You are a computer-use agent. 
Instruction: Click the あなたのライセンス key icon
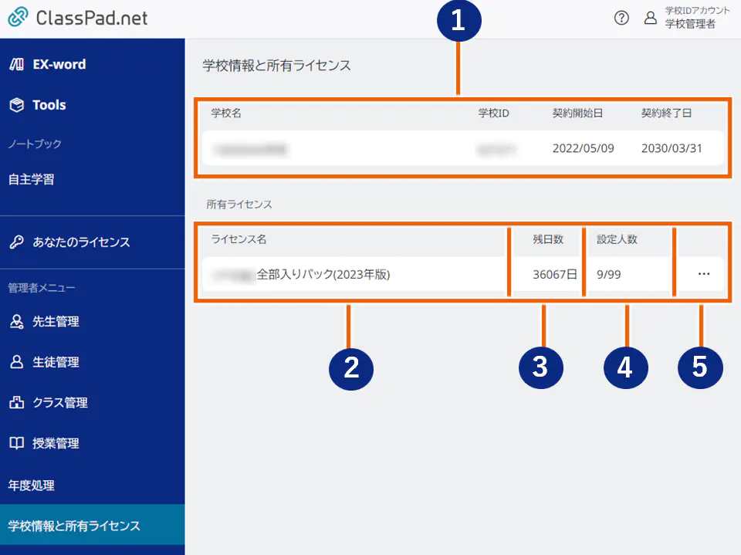click(17, 242)
